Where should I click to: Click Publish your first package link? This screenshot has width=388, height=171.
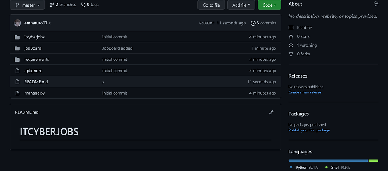point(309,130)
